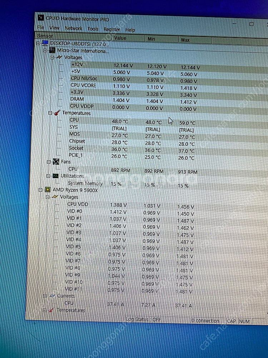Collapse the Currents group
Viewport: 268px width, 358px height.
(45, 296)
